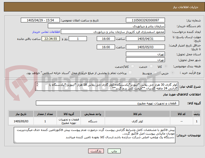Screen dimensions: 205x158
Task: Click response deadline date field 1405/04/31
Action: [x=145, y=39]
